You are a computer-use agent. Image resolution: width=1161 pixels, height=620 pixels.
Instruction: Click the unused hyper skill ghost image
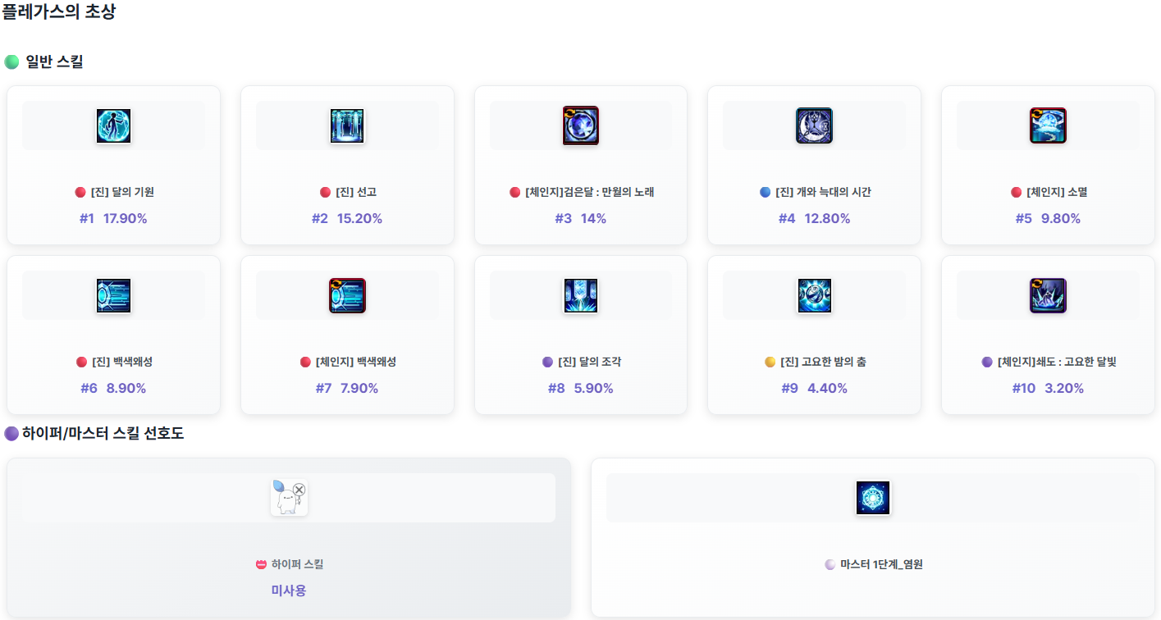tap(289, 498)
